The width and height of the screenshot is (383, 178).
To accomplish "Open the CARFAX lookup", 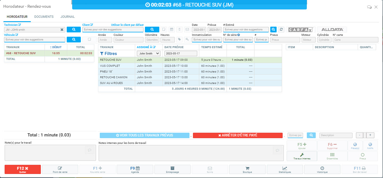I will coord(300,30).
